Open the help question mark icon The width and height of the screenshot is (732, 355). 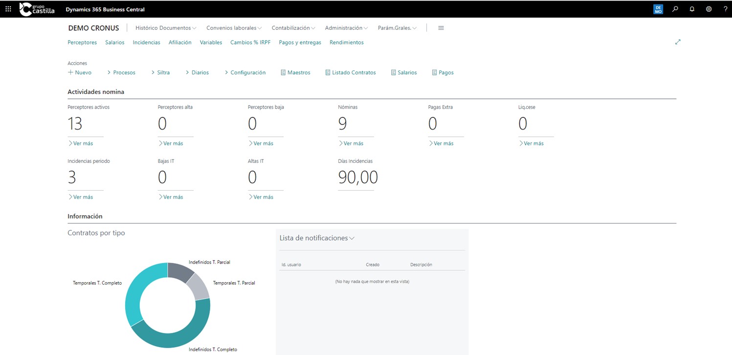pyautogui.click(x=725, y=9)
